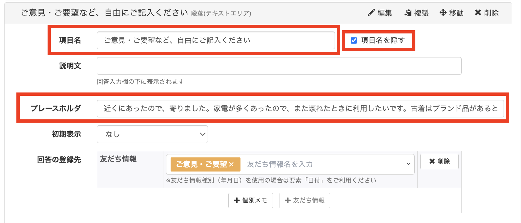This screenshot has width=521, height=223.
Task: Remove the ご意見・ご要望 tag with its x
Action: [231, 164]
